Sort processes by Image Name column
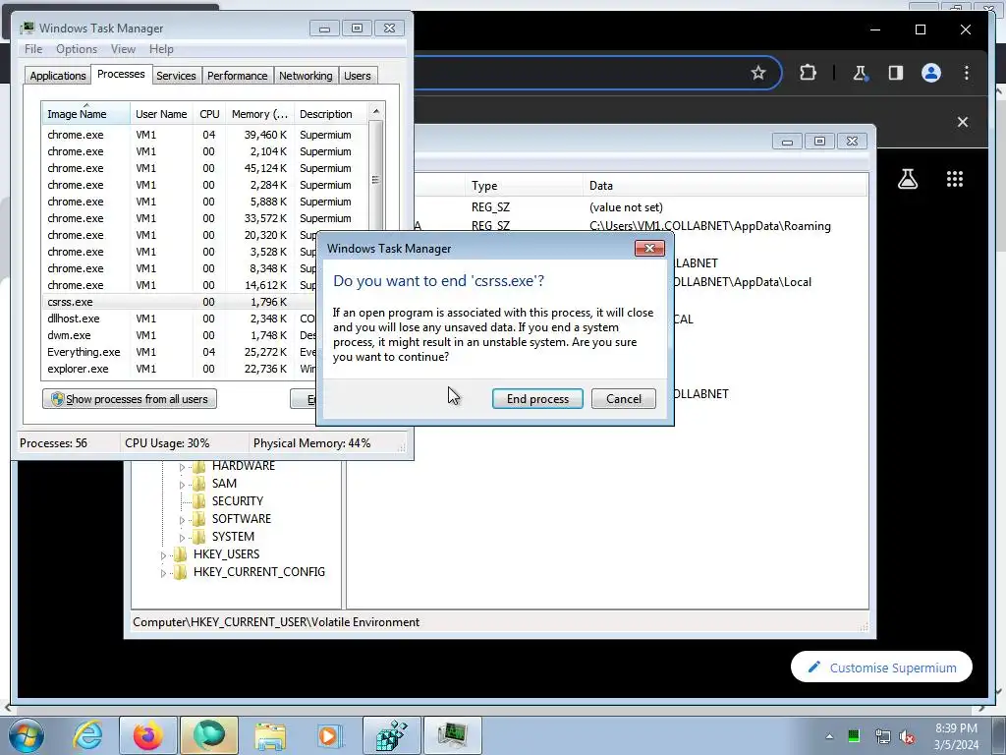The image size is (1006, 755). point(86,114)
